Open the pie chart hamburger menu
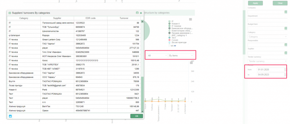 (191, 19)
